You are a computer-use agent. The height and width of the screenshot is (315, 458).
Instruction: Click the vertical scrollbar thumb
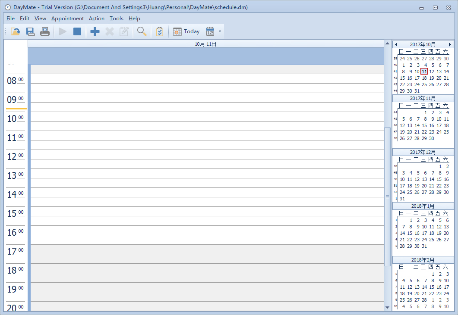pos(387,196)
